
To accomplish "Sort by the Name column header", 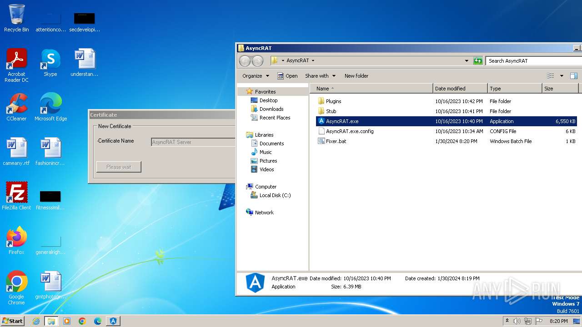I will (371, 89).
